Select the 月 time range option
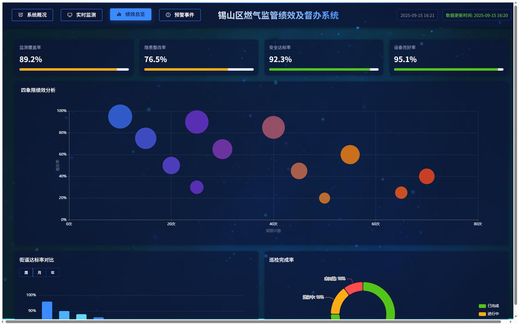 39,272
